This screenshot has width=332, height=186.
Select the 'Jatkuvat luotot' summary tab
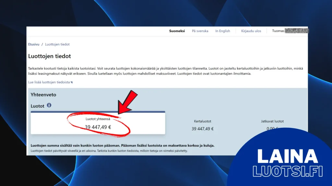click(272, 121)
